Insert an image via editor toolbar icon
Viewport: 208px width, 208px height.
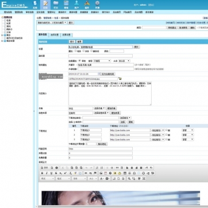(x=101, y=173)
